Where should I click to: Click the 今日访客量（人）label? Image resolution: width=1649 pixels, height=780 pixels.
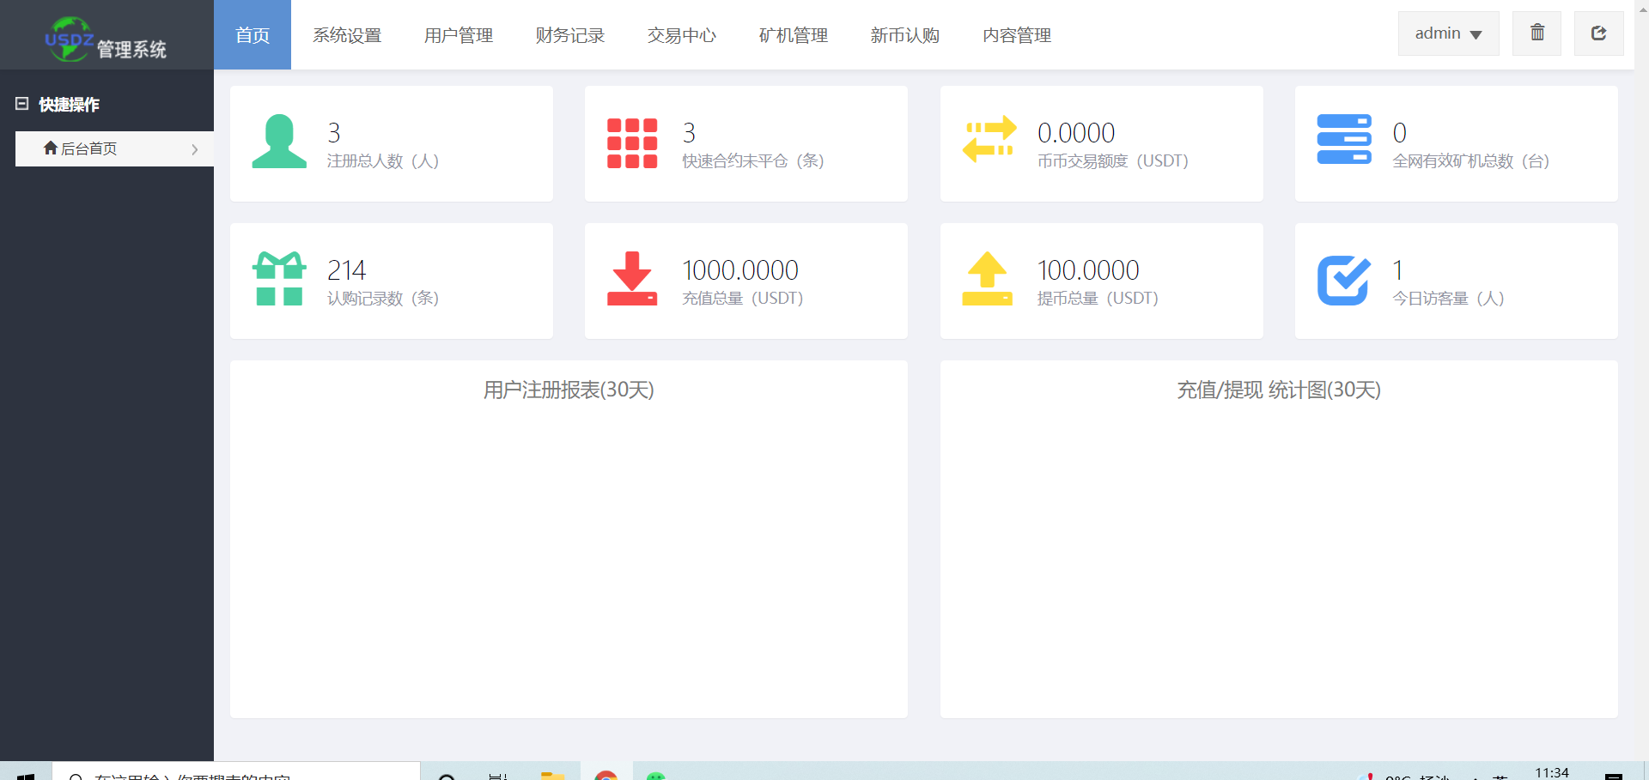tap(1448, 299)
